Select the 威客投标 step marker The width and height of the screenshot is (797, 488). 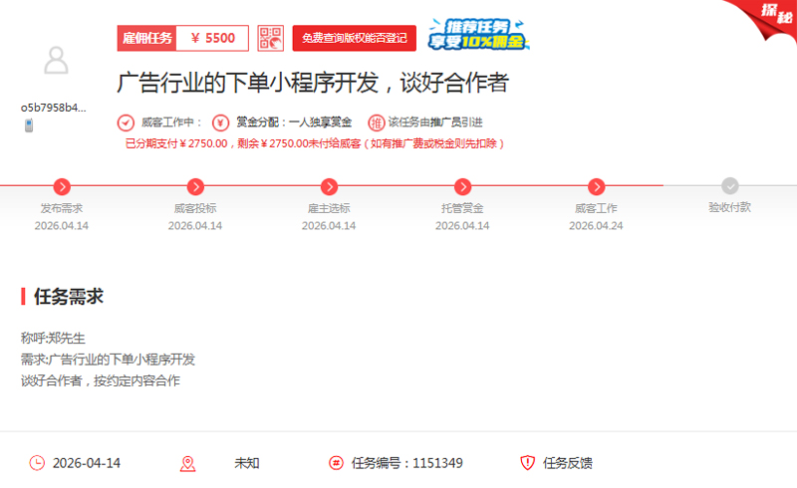(195, 186)
